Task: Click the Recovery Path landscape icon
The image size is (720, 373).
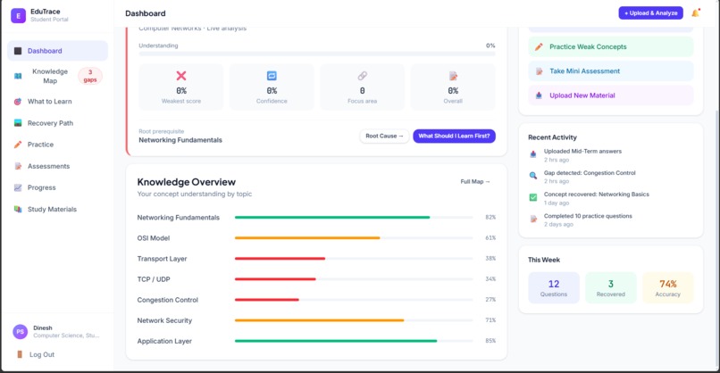Action: pyautogui.click(x=18, y=123)
